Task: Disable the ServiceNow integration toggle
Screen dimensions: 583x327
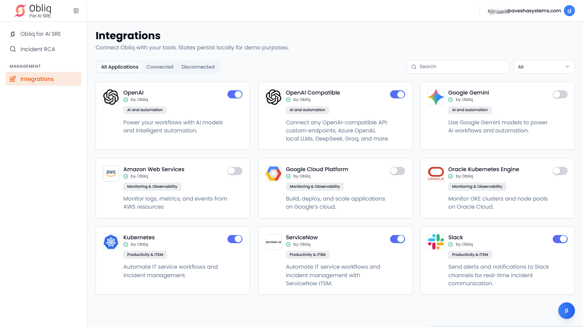Action: tap(397, 239)
